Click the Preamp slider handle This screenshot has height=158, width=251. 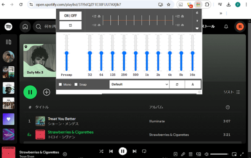point(66,53)
